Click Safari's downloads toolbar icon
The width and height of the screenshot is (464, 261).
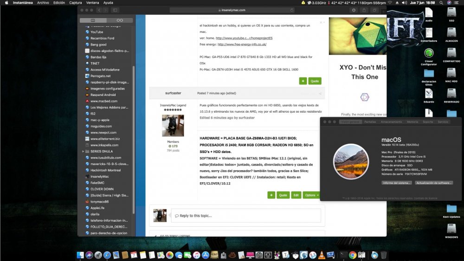(x=354, y=10)
